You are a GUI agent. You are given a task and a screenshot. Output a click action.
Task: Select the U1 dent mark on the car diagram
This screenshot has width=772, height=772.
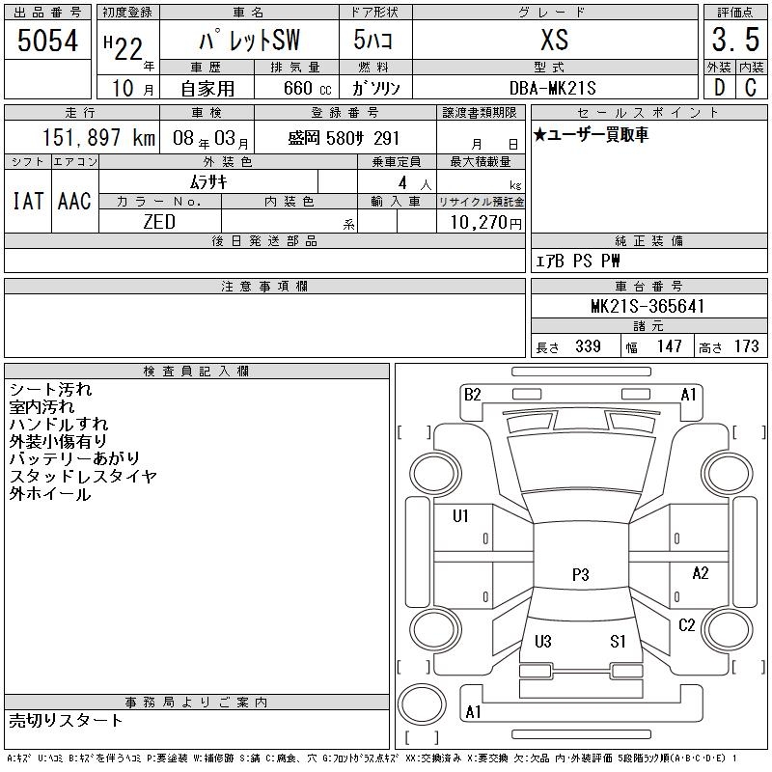460,516
